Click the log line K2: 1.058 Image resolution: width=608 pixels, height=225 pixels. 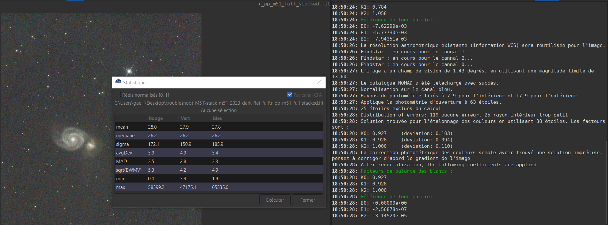(359, 13)
